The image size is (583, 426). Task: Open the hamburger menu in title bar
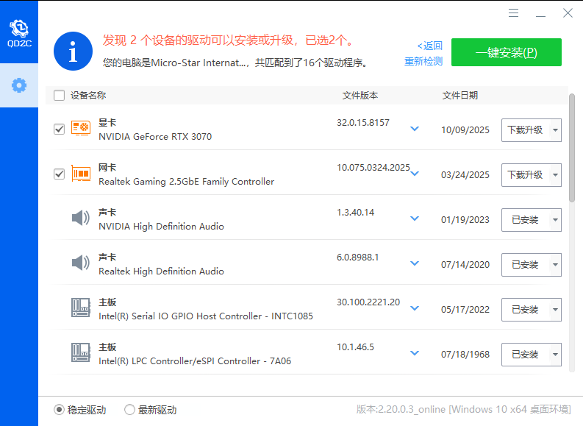click(x=514, y=13)
